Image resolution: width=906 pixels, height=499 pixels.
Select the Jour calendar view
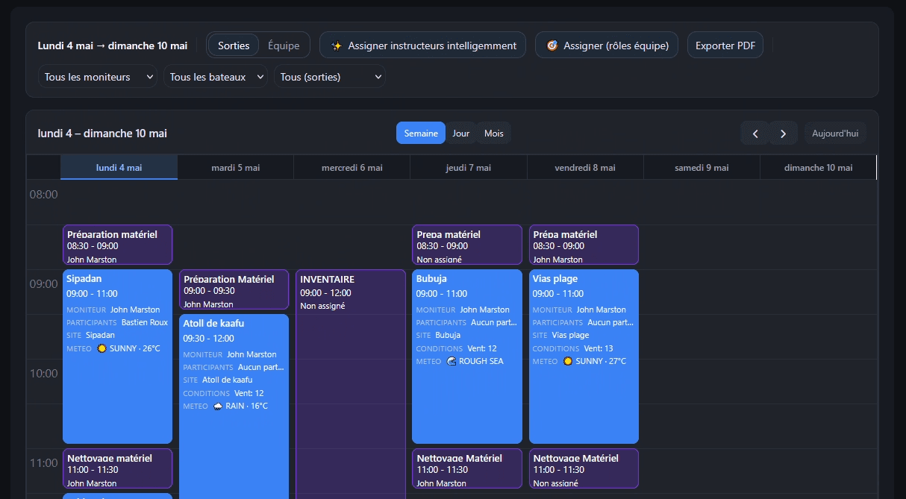click(461, 134)
